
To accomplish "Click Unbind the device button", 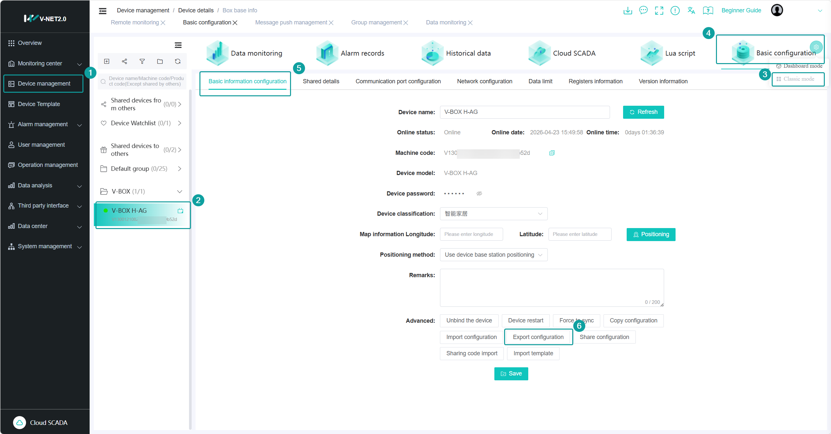I will 469,320.
